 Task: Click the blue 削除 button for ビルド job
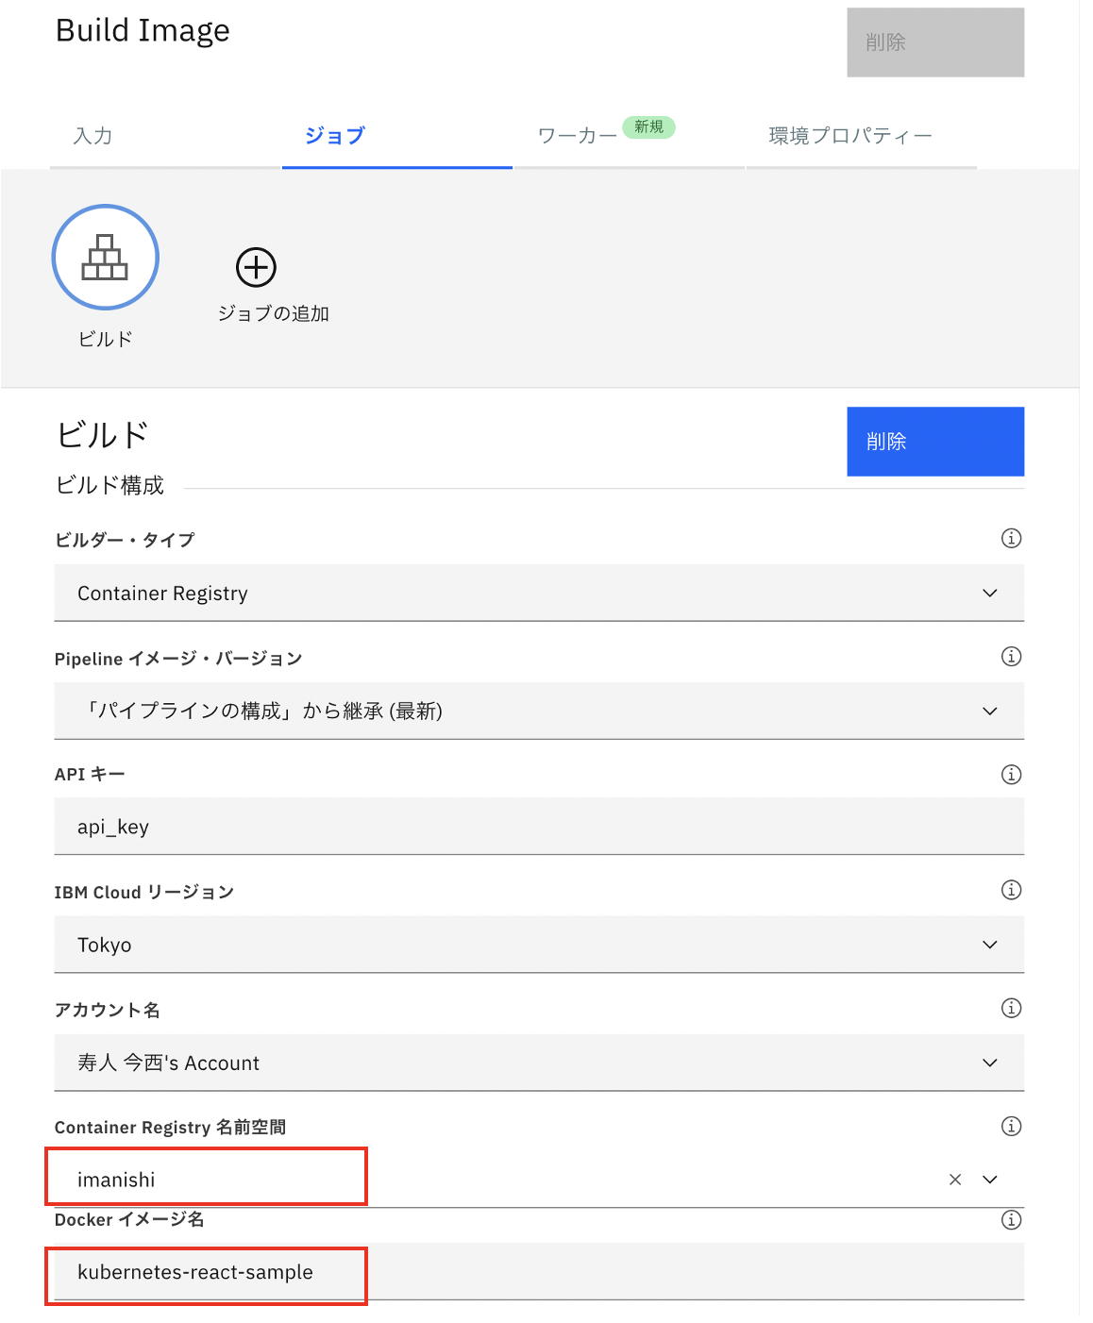(x=935, y=442)
